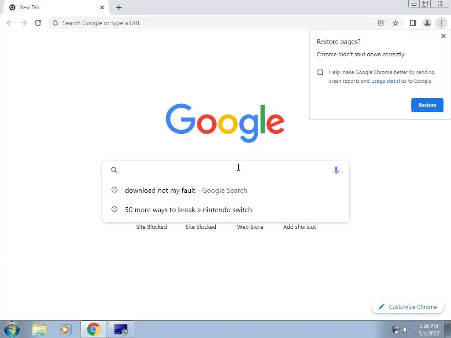Launch Windows Media Player from taskbar
Viewport: 451px width, 338px height.
tap(66, 330)
